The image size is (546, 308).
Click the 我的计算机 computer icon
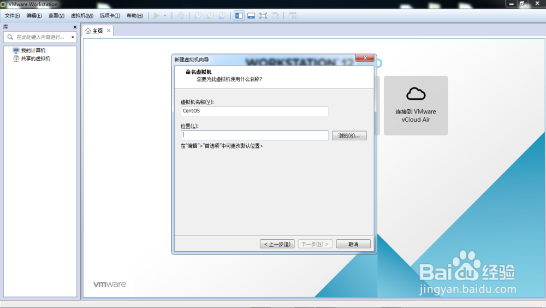(x=16, y=51)
